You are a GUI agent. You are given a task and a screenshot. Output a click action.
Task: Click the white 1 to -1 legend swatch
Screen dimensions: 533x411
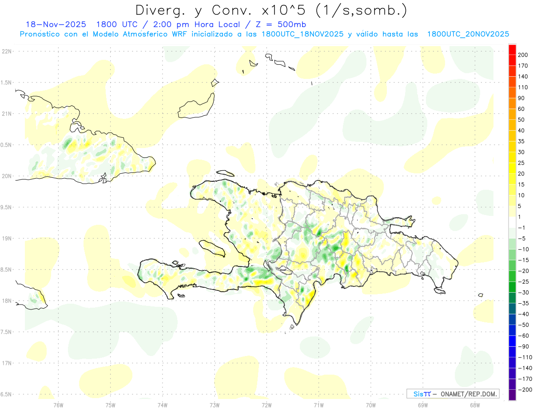pos(512,222)
